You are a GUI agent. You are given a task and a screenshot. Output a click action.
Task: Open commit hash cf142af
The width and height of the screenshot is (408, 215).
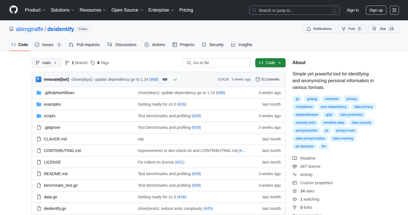coord(223,79)
